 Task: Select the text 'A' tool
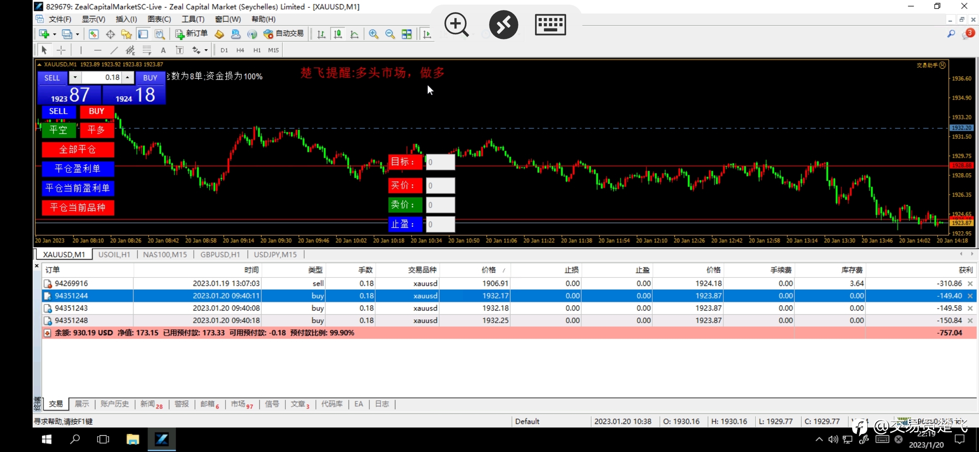(163, 50)
